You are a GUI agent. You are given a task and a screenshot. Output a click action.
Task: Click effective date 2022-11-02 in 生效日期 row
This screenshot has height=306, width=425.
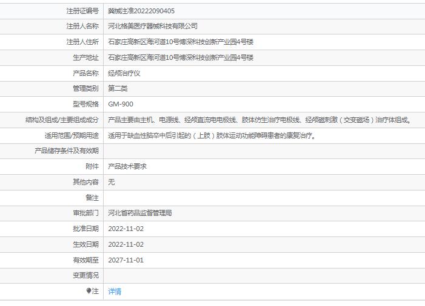point(125,244)
